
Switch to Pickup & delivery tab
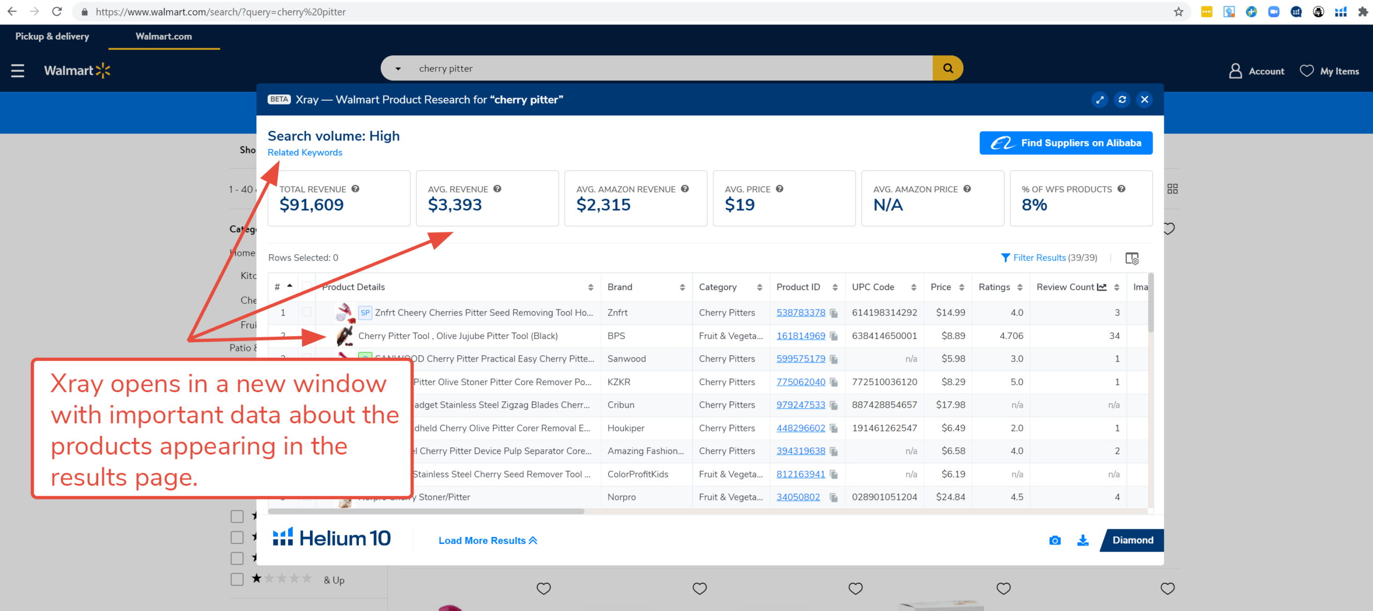point(52,36)
